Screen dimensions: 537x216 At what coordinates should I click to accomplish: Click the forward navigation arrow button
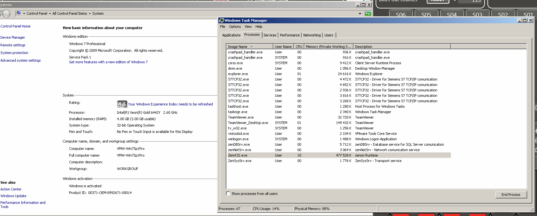pyautogui.click(x=6, y=14)
